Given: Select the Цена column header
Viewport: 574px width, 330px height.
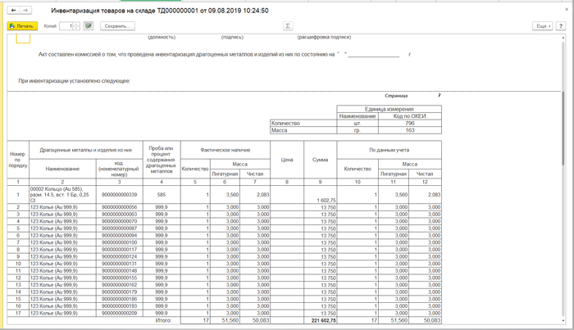Looking at the screenshot, I should (x=287, y=160).
